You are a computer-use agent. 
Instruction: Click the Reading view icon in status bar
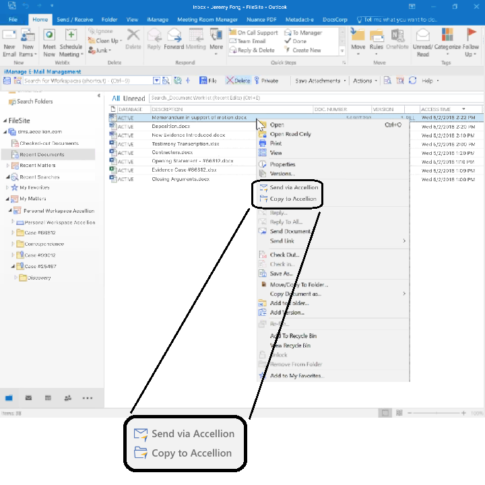(x=399, y=413)
